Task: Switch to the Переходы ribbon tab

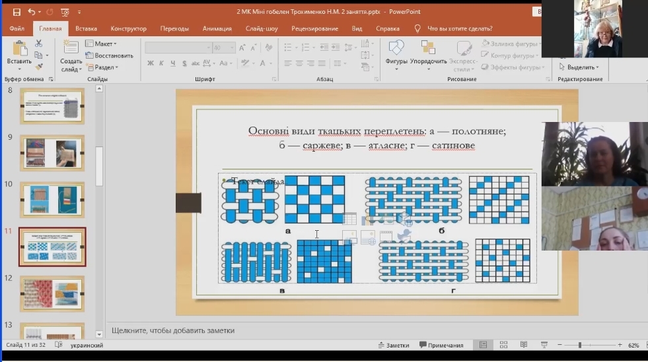Action: 174,28
